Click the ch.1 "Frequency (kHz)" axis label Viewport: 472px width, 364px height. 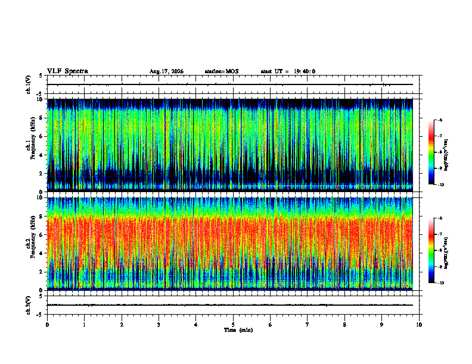pos(33,139)
